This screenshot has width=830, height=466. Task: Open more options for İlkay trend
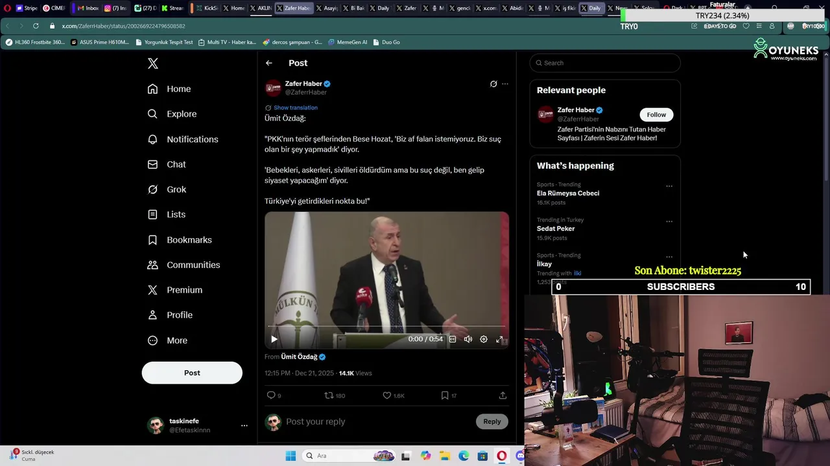(669, 257)
